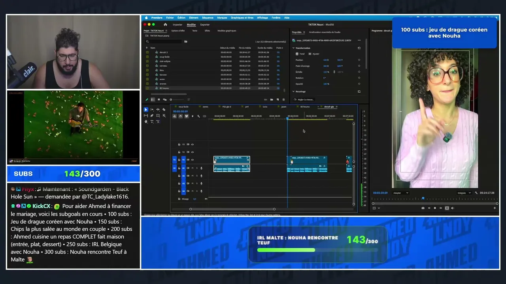
Task: Toggle the Position keyframe stopwatch diamond
Action: pyautogui.click(x=359, y=60)
